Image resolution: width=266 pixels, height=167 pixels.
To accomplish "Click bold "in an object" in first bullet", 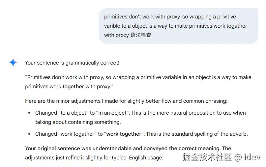I will (x=113, y=113).
